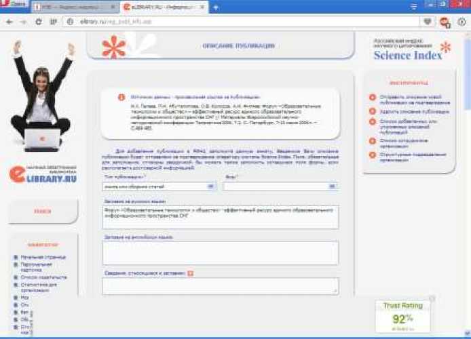471x339 pixels.
Task: Open the list of organization staff link
Action: coord(403,144)
